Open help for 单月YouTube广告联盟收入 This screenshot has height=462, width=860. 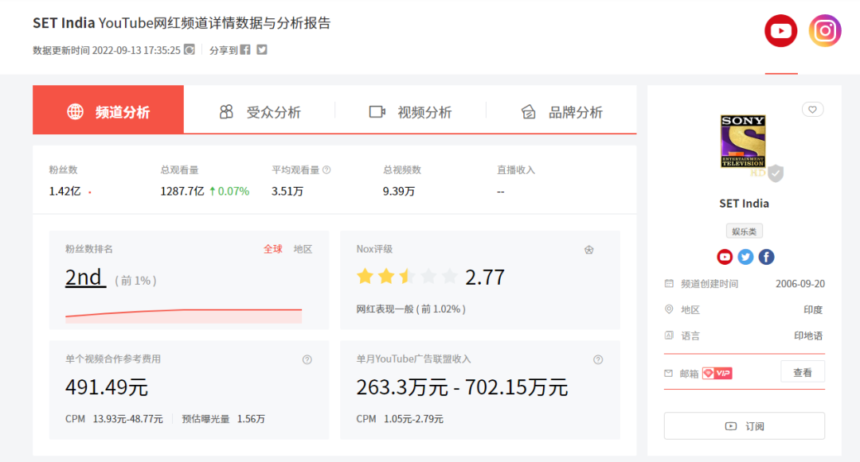point(598,359)
